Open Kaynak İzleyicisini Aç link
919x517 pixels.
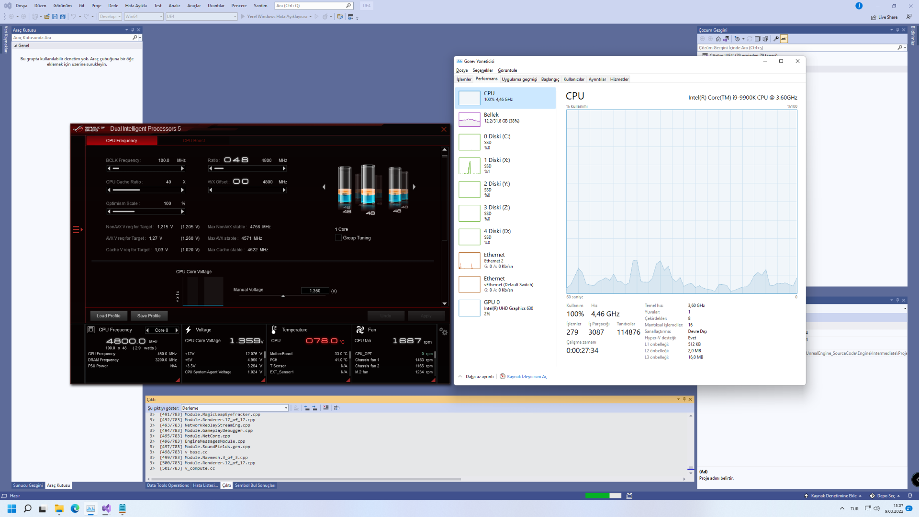click(527, 377)
